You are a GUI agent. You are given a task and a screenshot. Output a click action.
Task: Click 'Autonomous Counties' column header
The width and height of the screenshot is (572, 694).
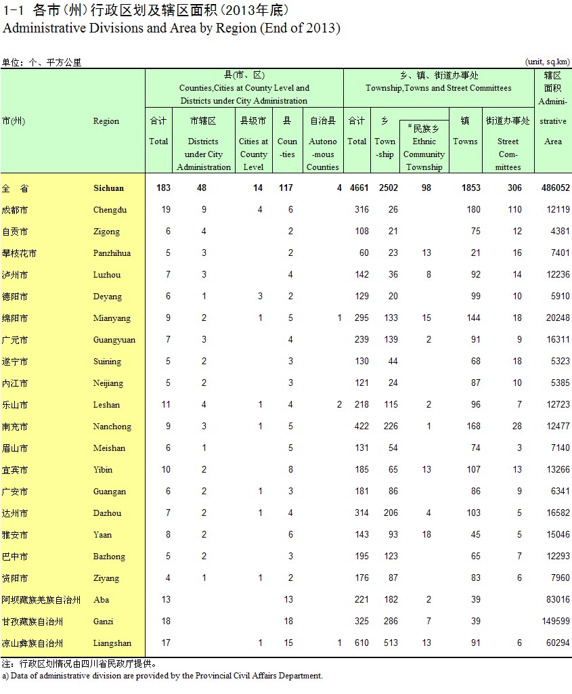click(322, 154)
